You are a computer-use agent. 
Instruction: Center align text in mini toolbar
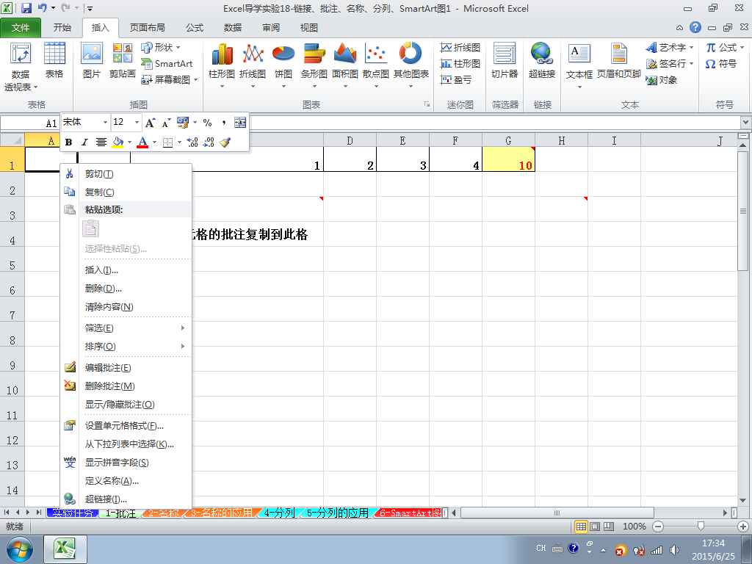click(101, 142)
